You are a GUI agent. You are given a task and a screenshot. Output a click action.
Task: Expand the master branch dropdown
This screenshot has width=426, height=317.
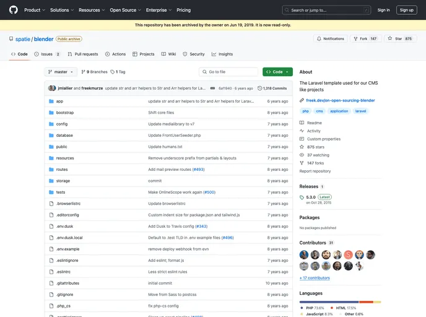tap(61, 72)
